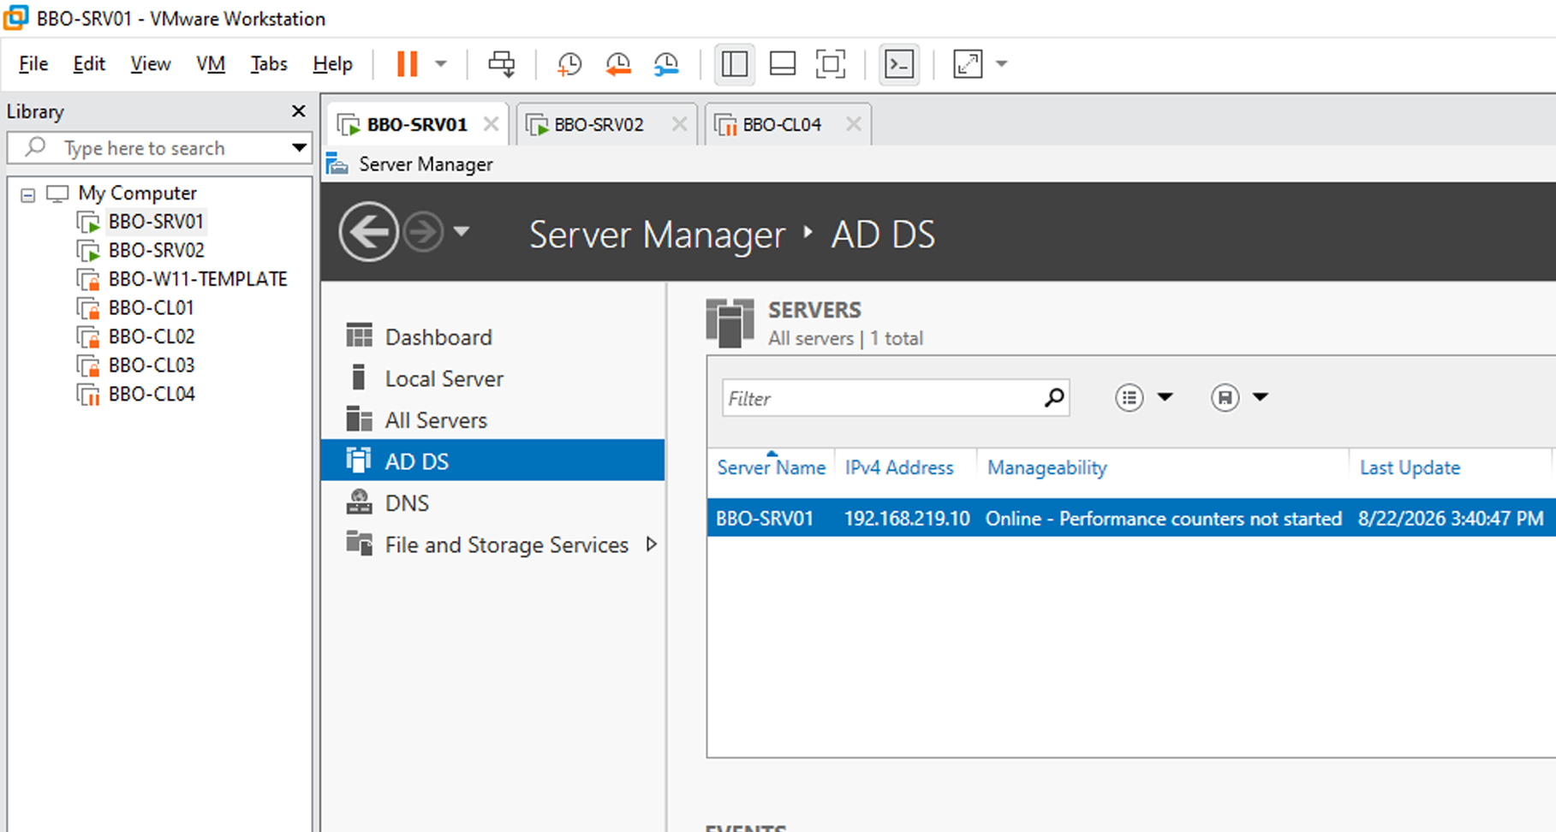Image resolution: width=1556 pixels, height=832 pixels.
Task: Select BBO-SRV02 in the library tree
Action: coord(156,251)
